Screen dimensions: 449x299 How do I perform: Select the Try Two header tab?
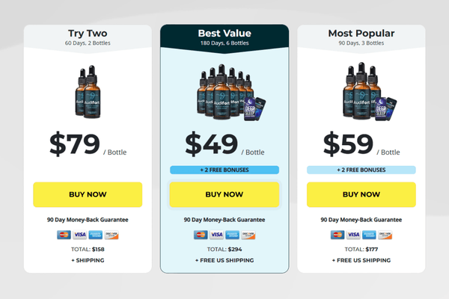[x=88, y=37]
